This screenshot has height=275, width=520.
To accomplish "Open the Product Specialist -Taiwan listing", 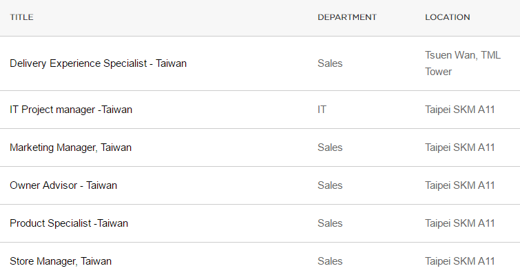I will 69,223.
